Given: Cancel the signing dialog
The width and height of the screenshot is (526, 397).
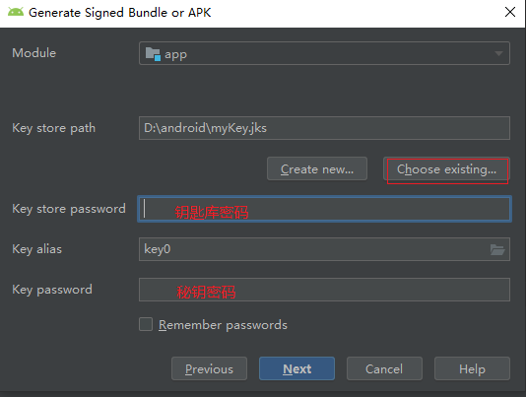Looking at the screenshot, I should pyautogui.click(x=384, y=368).
